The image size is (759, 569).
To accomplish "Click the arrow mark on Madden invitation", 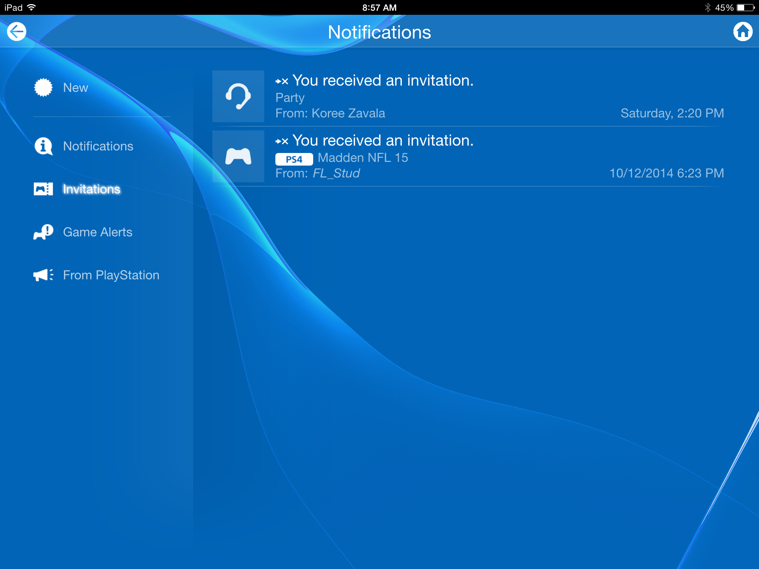I will point(282,141).
